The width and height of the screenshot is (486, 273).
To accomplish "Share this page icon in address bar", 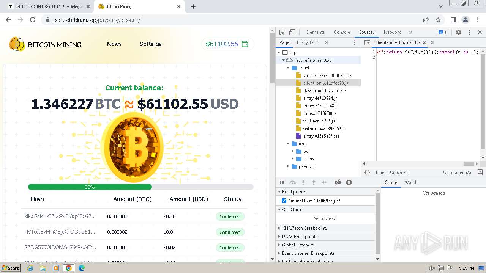I will point(426,20).
